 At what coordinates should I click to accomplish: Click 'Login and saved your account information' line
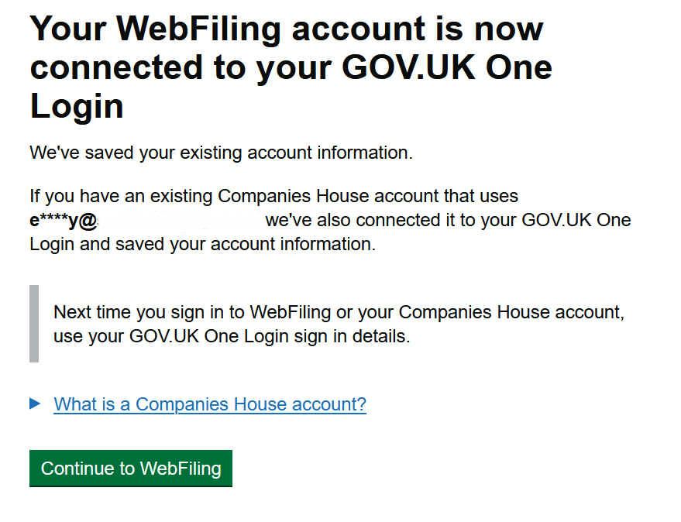click(202, 245)
